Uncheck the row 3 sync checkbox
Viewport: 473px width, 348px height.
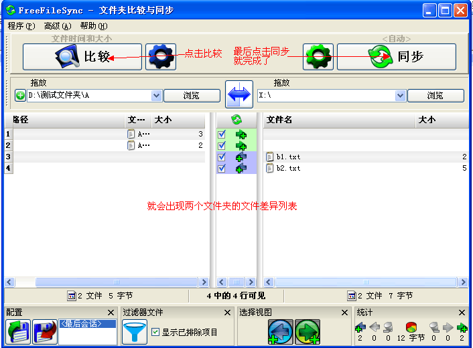click(x=222, y=157)
